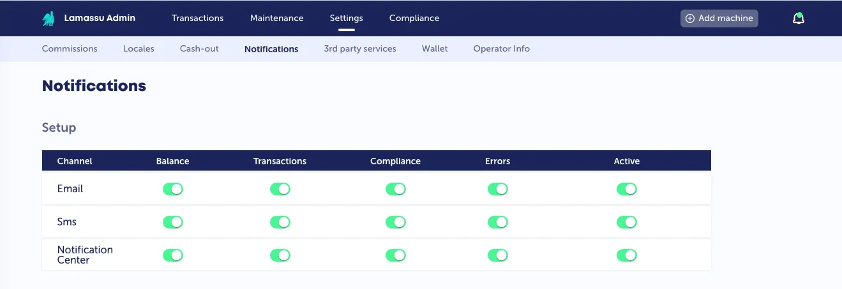Turn off Email Errors toggle

point(498,189)
